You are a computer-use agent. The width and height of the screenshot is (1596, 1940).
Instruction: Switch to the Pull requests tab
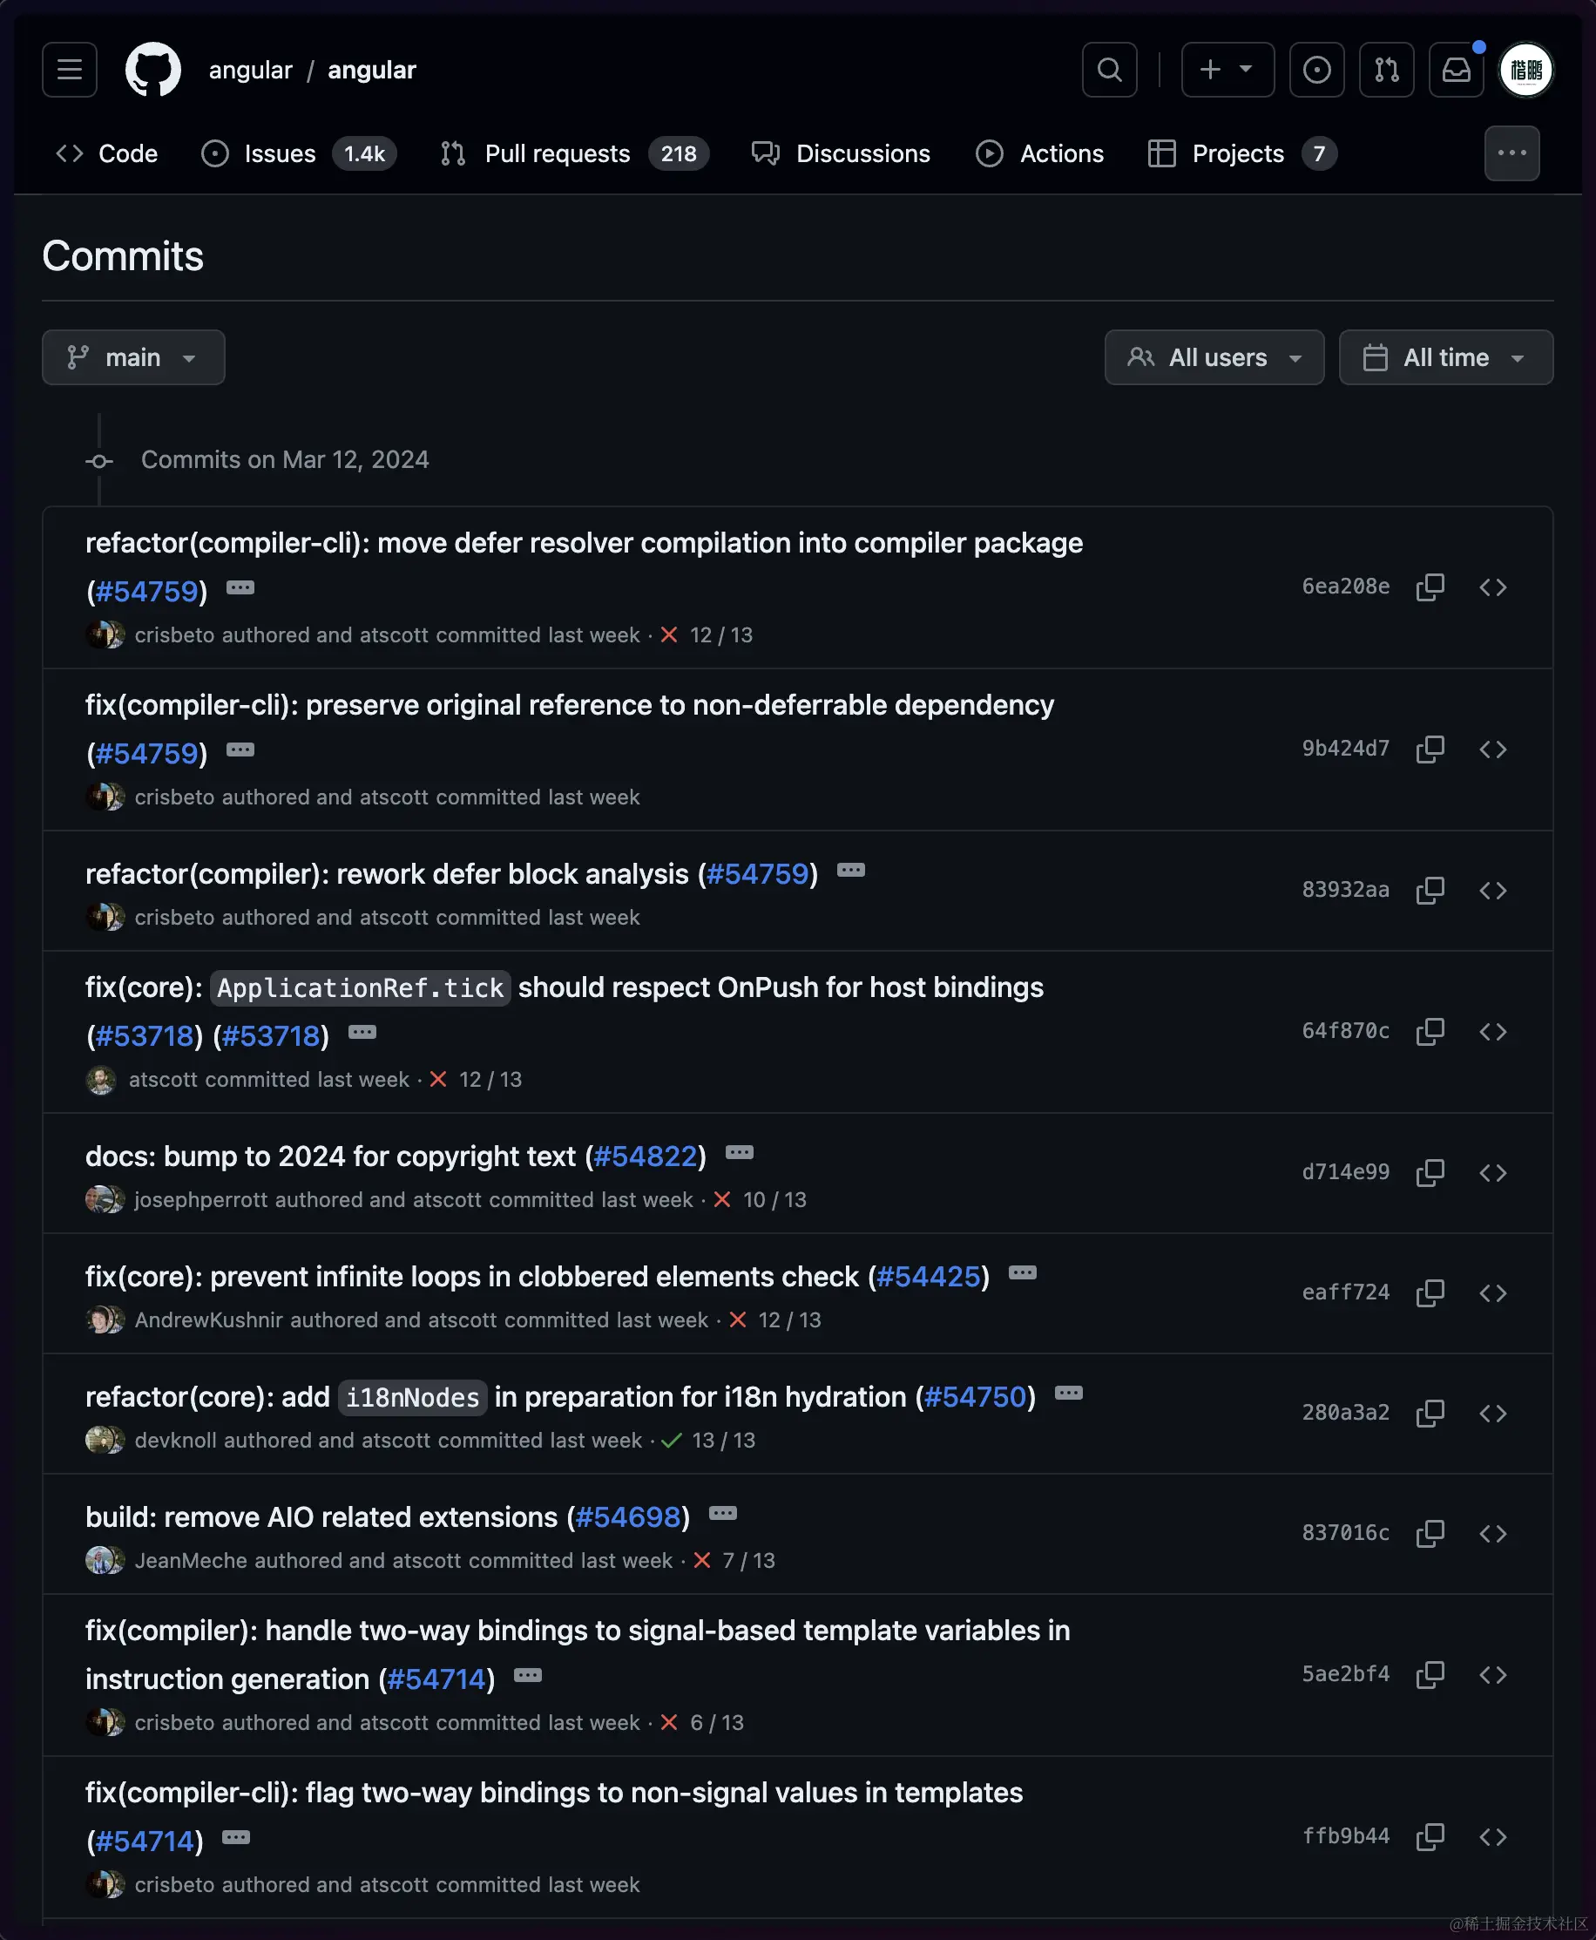tap(574, 153)
